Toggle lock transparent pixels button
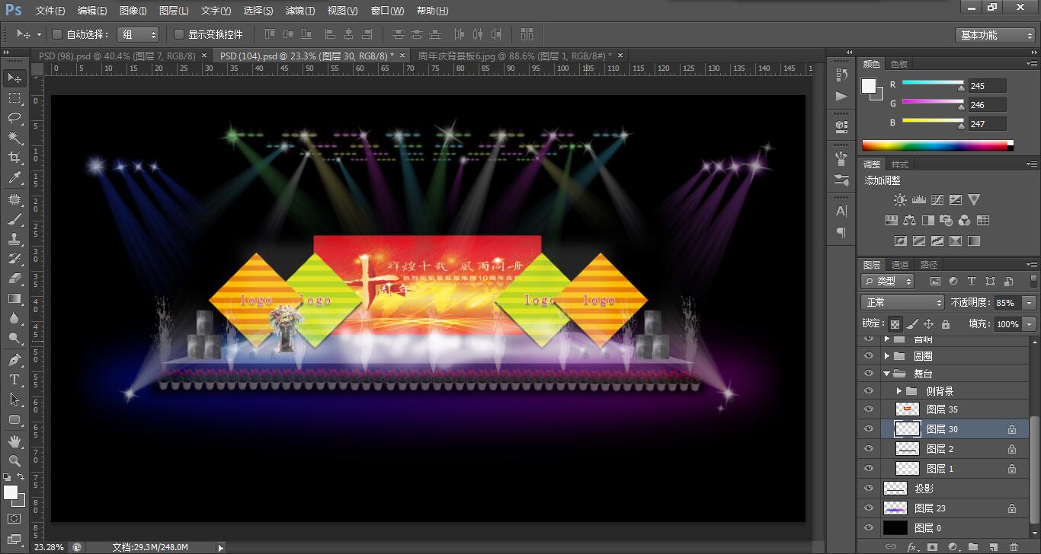The height and width of the screenshot is (554, 1041). pyautogui.click(x=895, y=323)
